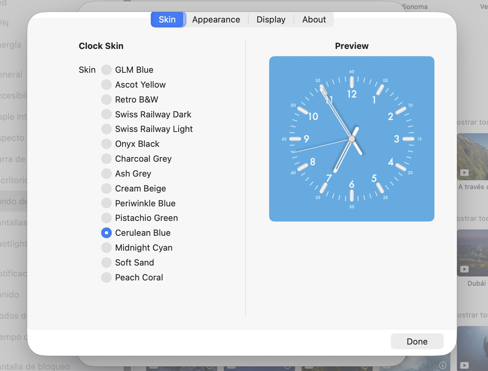The height and width of the screenshot is (371, 488).
Task: Select Swiss Railway Light skin
Action: (x=106, y=129)
